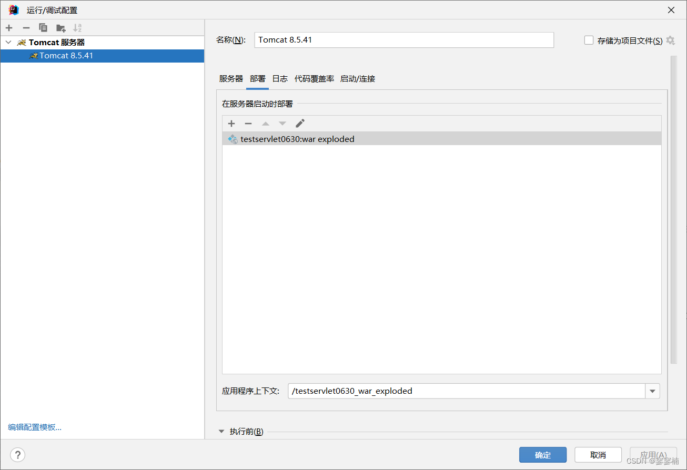Switch to the 服务器 tab

(x=231, y=79)
